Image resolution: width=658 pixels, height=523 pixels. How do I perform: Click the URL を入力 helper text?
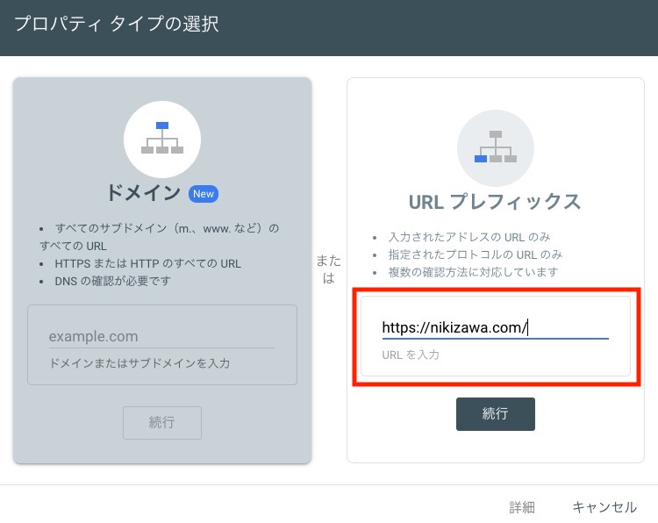tap(411, 355)
